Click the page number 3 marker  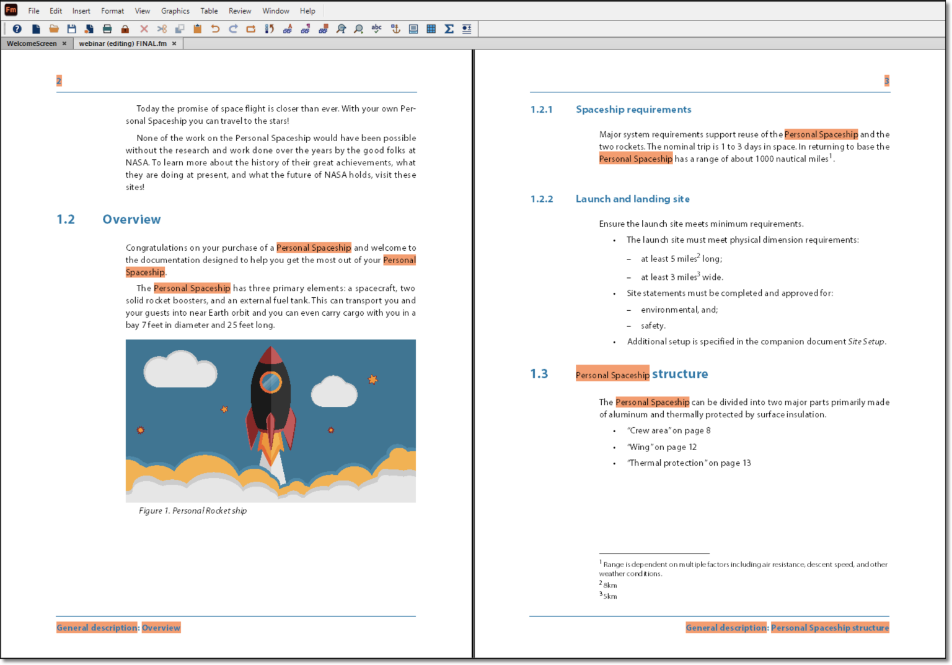click(x=887, y=80)
